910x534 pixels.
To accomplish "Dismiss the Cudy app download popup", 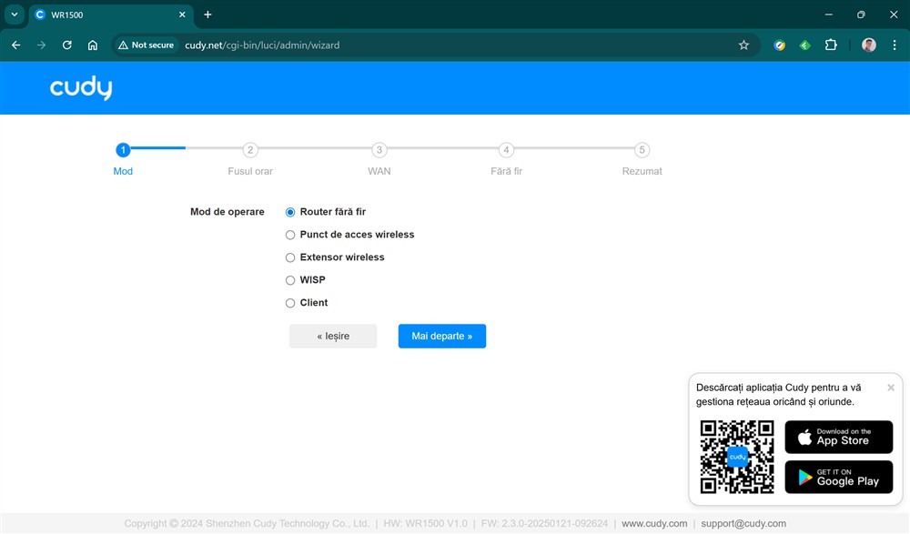I will point(890,388).
